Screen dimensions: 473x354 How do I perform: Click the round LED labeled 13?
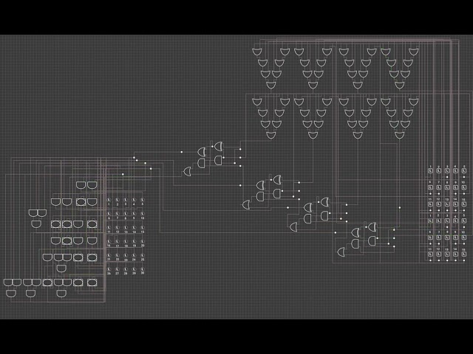coord(126,228)
